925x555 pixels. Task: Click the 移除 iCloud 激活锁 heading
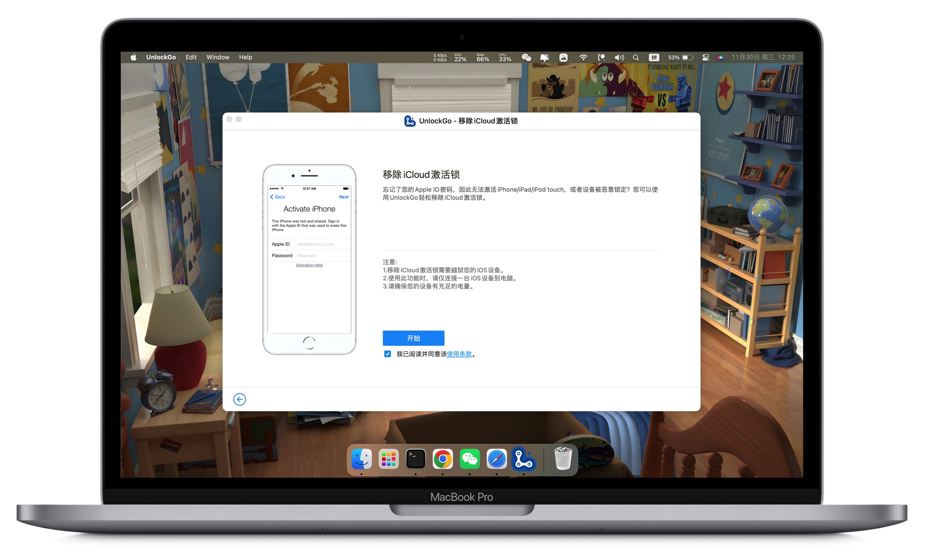pyautogui.click(x=421, y=175)
